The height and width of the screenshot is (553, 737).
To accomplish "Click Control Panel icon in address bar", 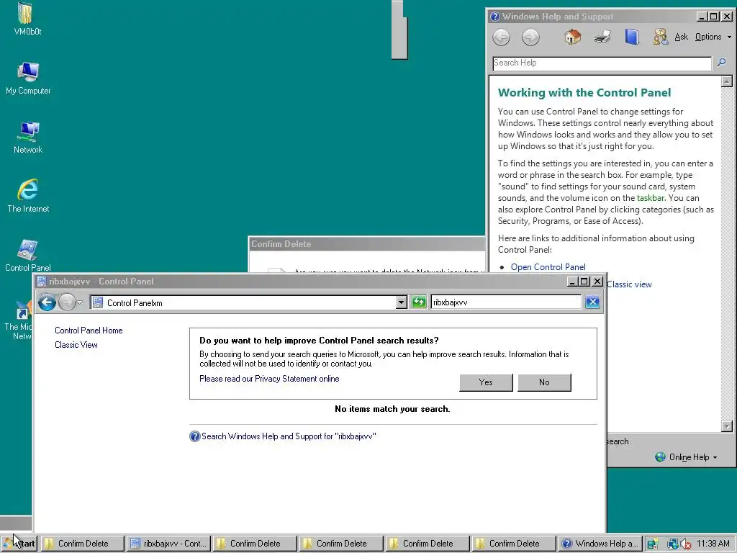I will tap(98, 302).
